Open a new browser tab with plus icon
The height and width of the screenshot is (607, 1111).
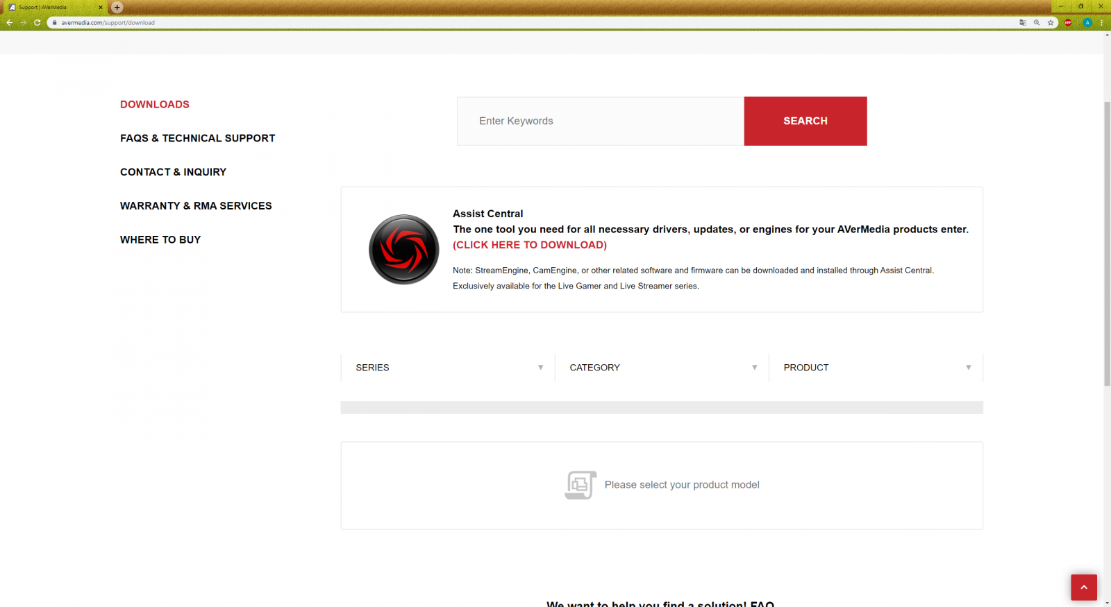(117, 7)
